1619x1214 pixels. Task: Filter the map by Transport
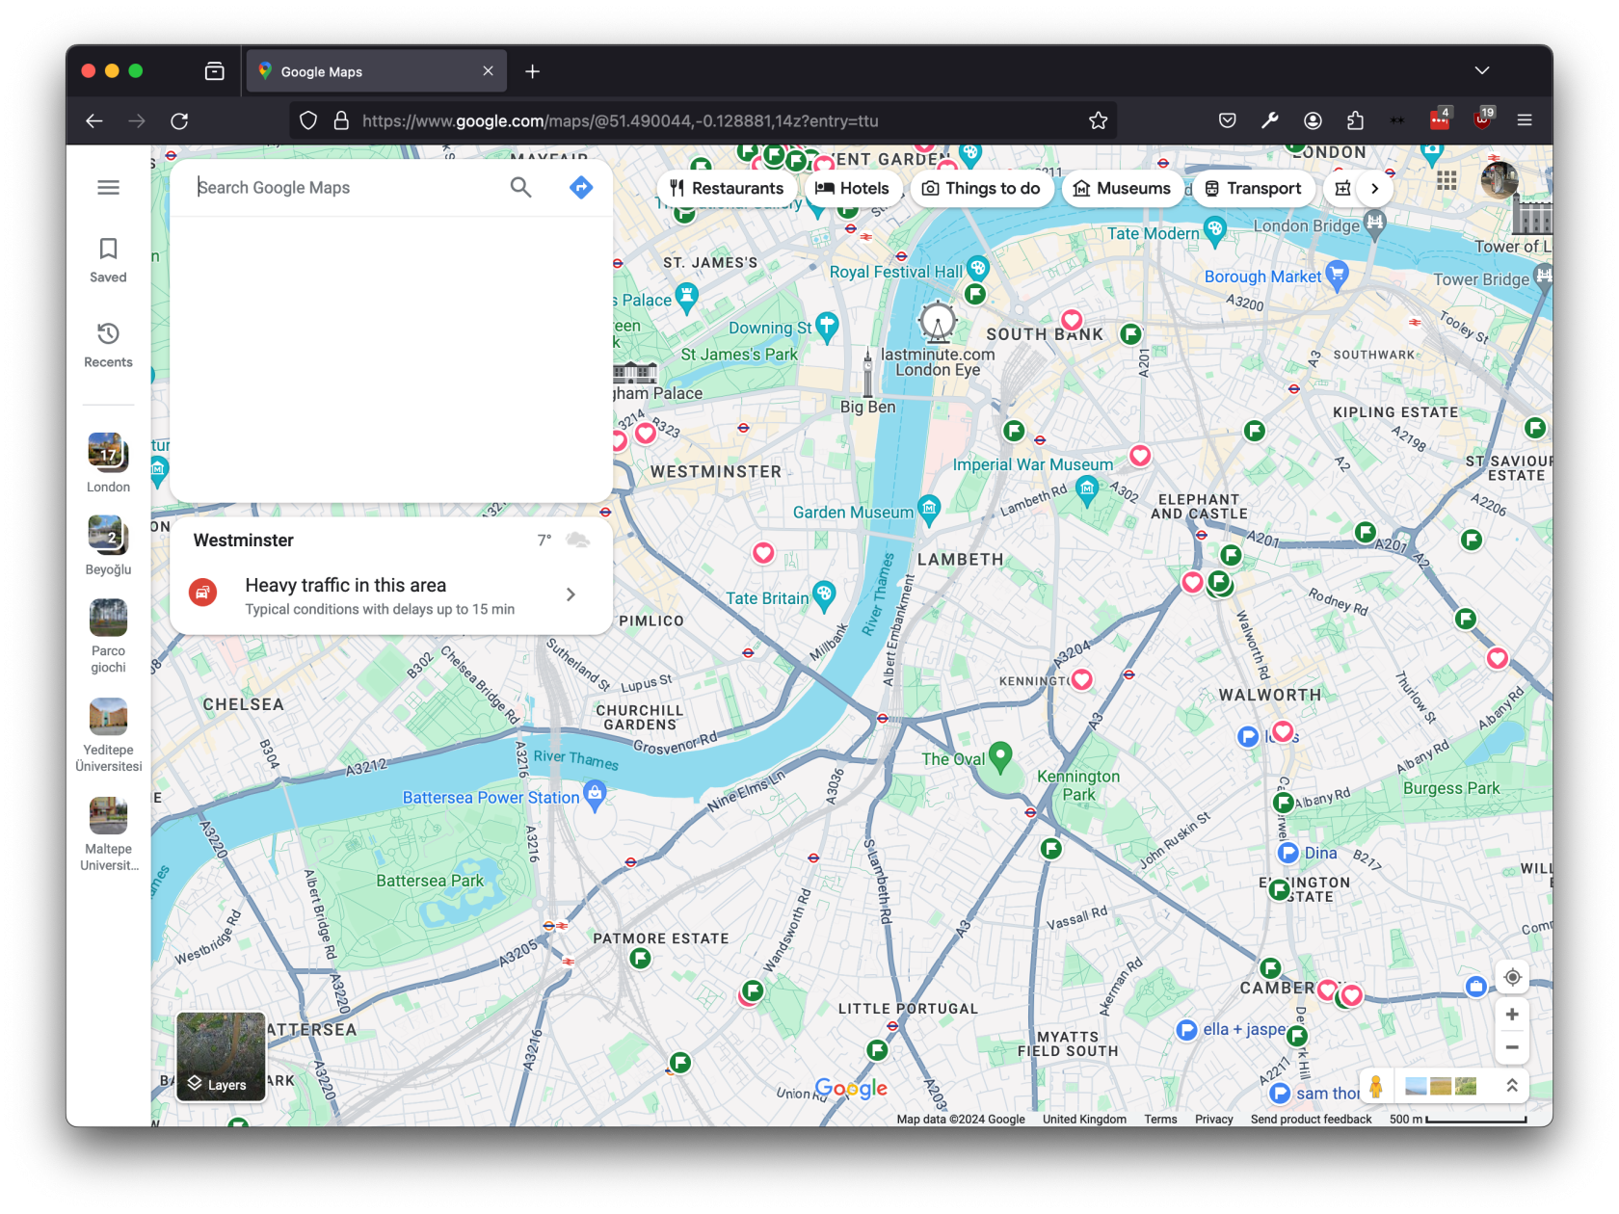tap(1253, 188)
